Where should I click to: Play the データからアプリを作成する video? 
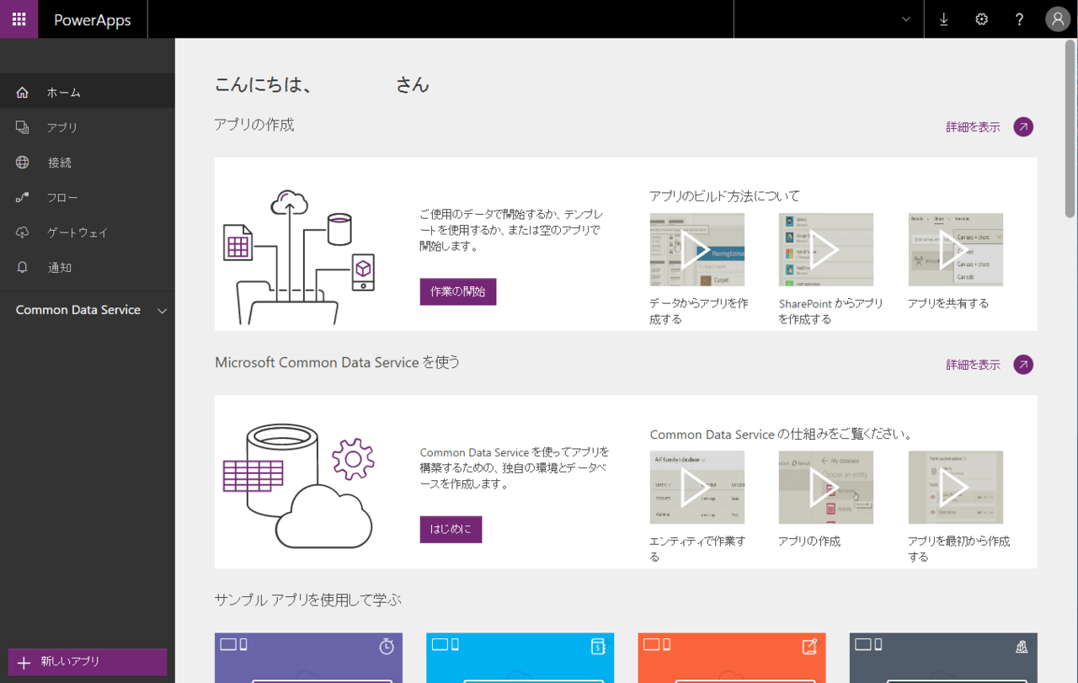(x=697, y=250)
